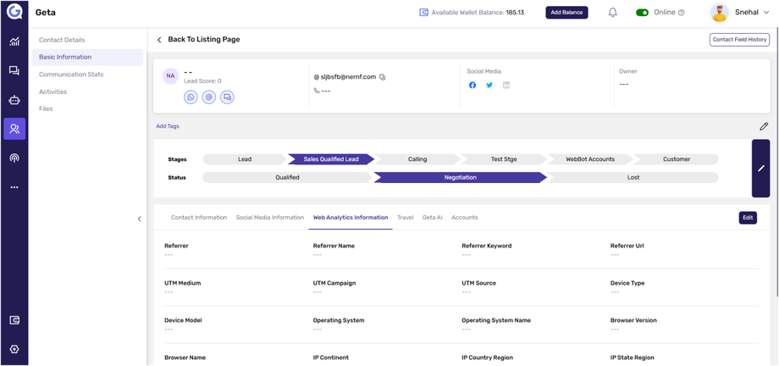This screenshot has width=779, height=366.
Task: Open the Twitter social media icon
Action: click(x=489, y=86)
